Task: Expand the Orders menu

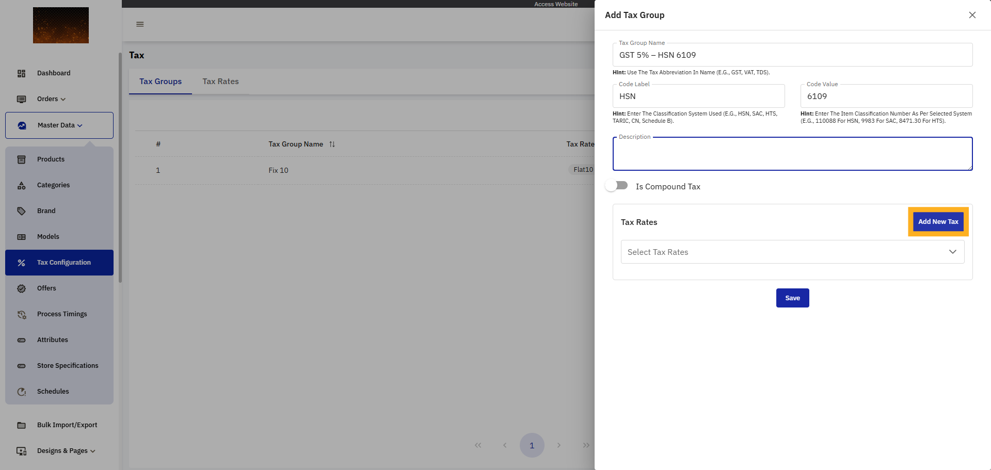Action: click(51, 99)
